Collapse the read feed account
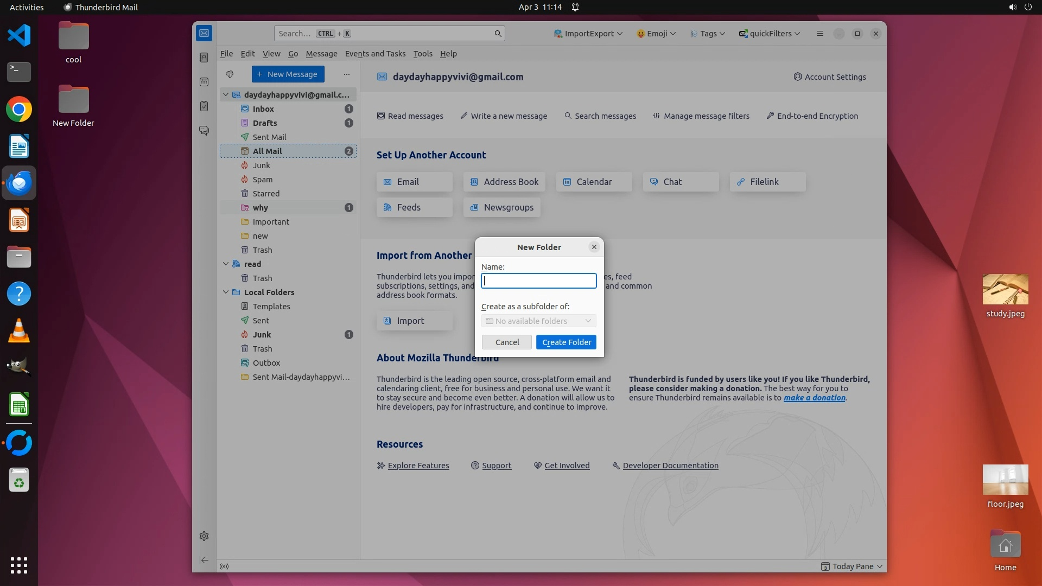The image size is (1042, 586). [x=226, y=264]
